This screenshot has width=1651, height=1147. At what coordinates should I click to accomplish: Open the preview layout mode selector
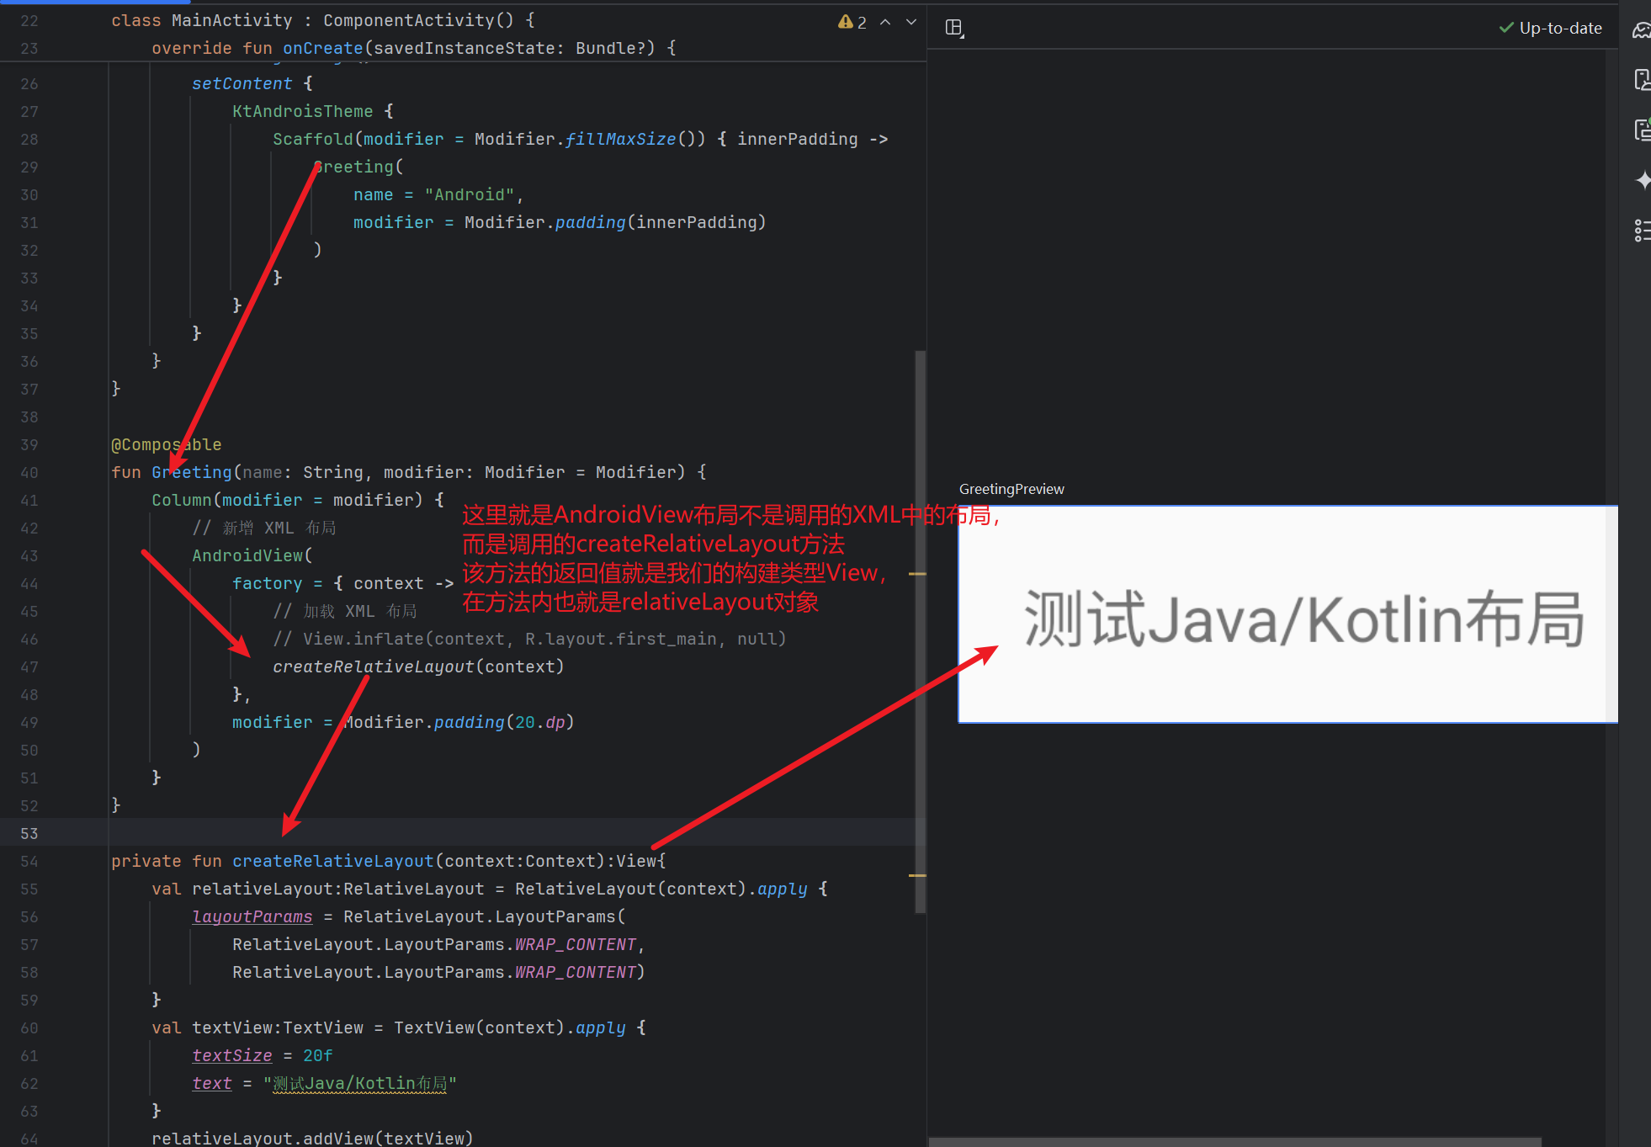pos(954,28)
